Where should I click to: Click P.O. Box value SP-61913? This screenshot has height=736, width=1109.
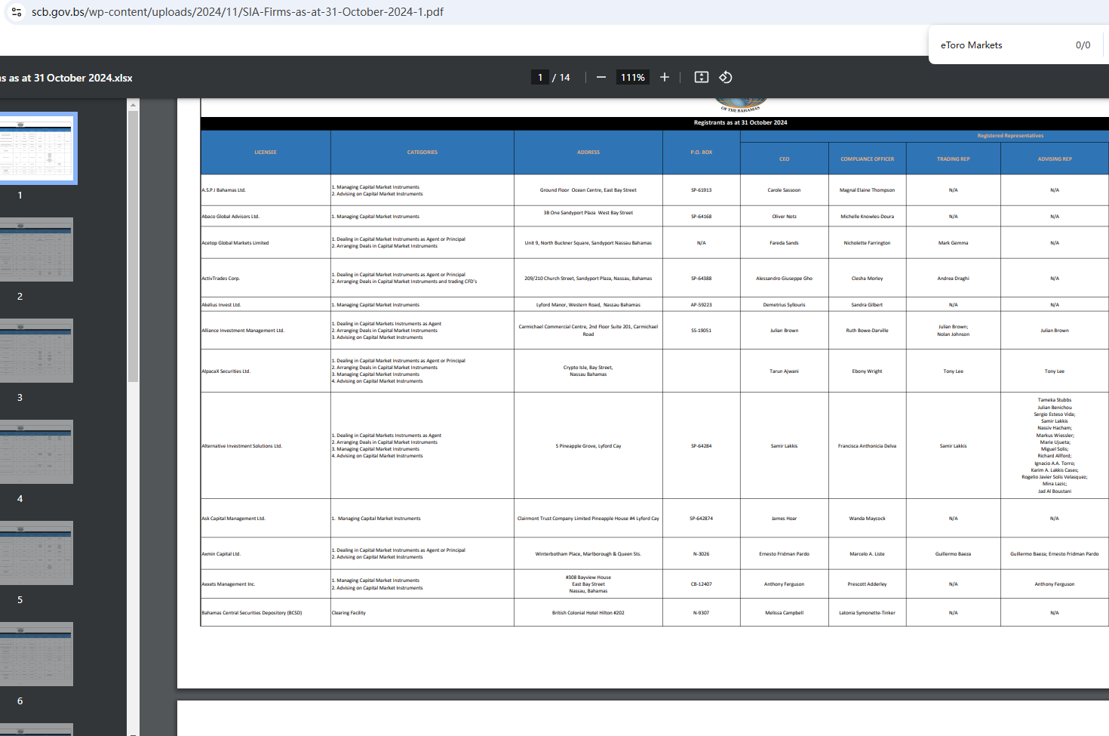[701, 190]
